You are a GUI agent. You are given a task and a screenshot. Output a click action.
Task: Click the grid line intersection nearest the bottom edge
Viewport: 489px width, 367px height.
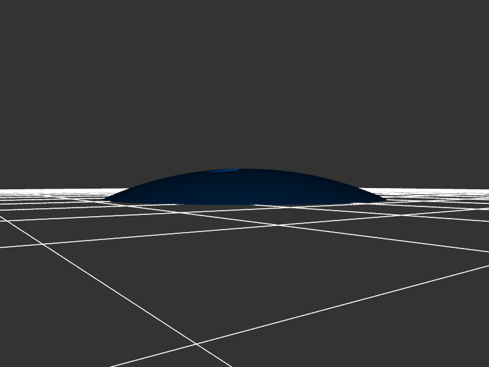point(196,344)
